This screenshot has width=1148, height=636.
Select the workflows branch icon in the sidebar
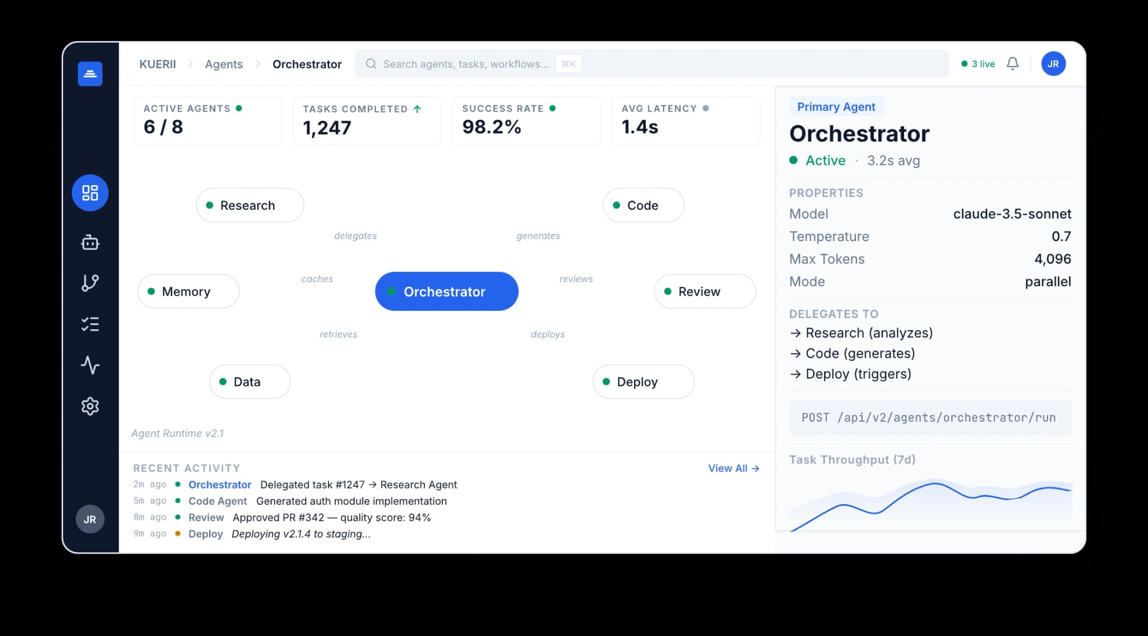[x=90, y=283]
